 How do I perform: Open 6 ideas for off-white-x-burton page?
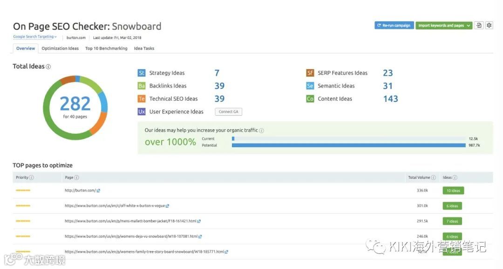[452, 206]
